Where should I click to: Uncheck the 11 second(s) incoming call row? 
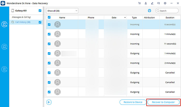pos(49,44)
